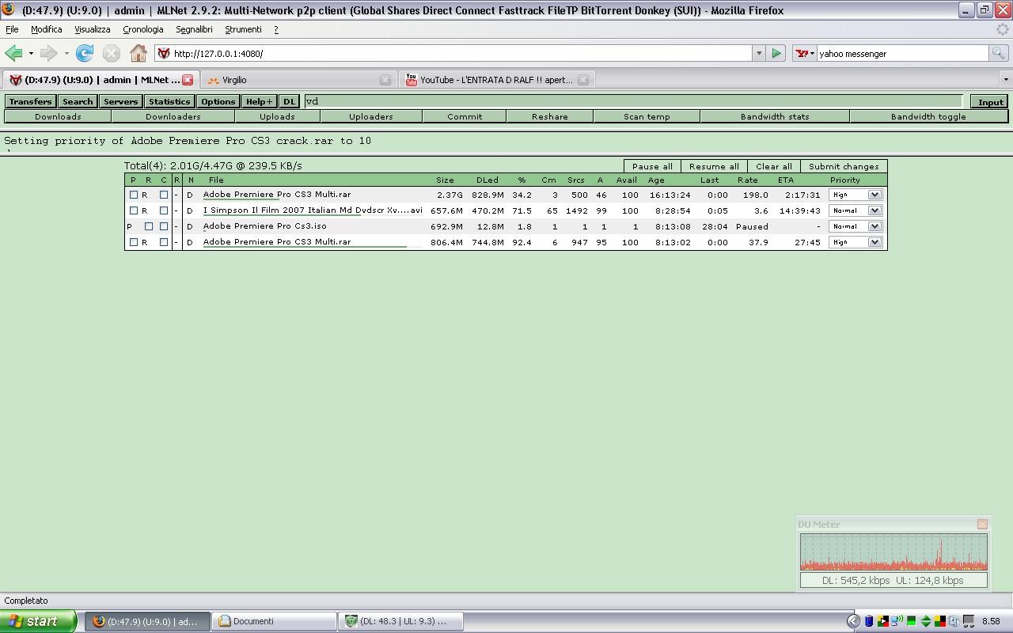1013x633 pixels.
Task: Click the green Go arrow beside the address bar
Action: 776,54
